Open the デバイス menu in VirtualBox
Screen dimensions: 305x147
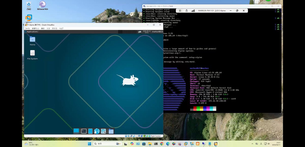[x=55, y=28]
